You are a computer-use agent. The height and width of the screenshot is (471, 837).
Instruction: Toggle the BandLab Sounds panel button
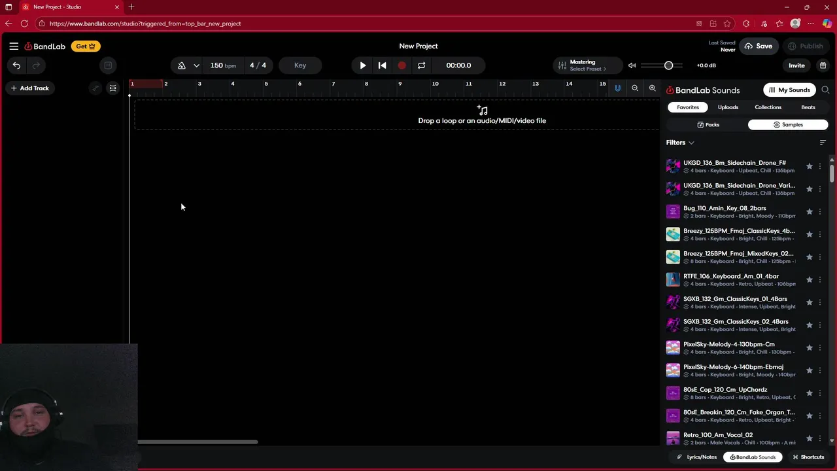click(753, 457)
